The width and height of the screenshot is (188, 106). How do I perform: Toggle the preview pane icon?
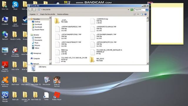click(x=142, y=14)
